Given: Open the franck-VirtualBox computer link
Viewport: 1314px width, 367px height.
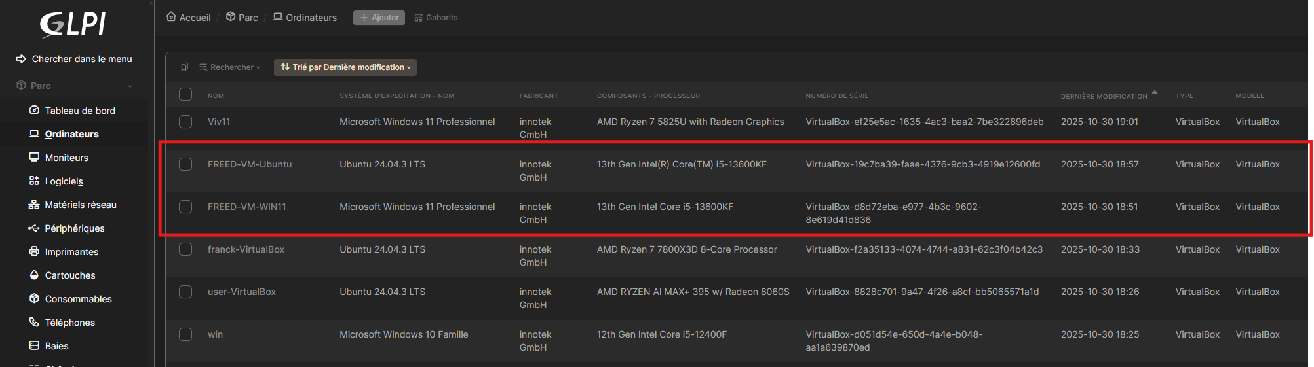Looking at the screenshot, I should click(x=246, y=249).
